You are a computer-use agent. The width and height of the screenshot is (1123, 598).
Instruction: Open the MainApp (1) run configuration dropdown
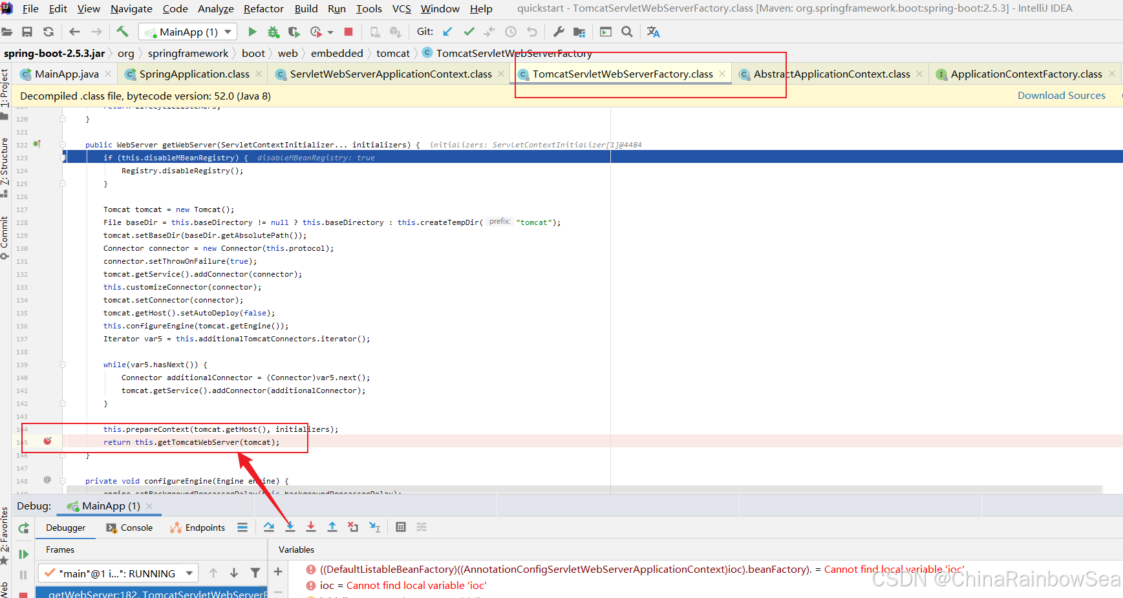(188, 32)
